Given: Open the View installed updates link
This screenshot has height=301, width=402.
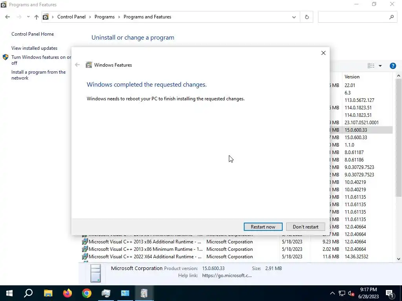Looking at the screenshot, I should [35, 48].
